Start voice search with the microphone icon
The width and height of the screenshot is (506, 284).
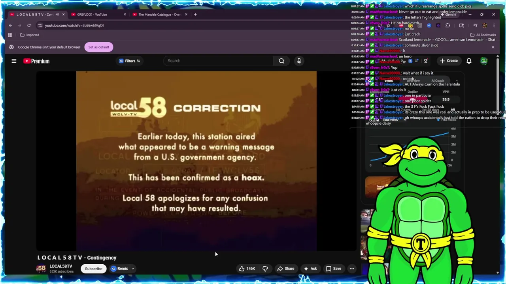[x=299, y=61]
